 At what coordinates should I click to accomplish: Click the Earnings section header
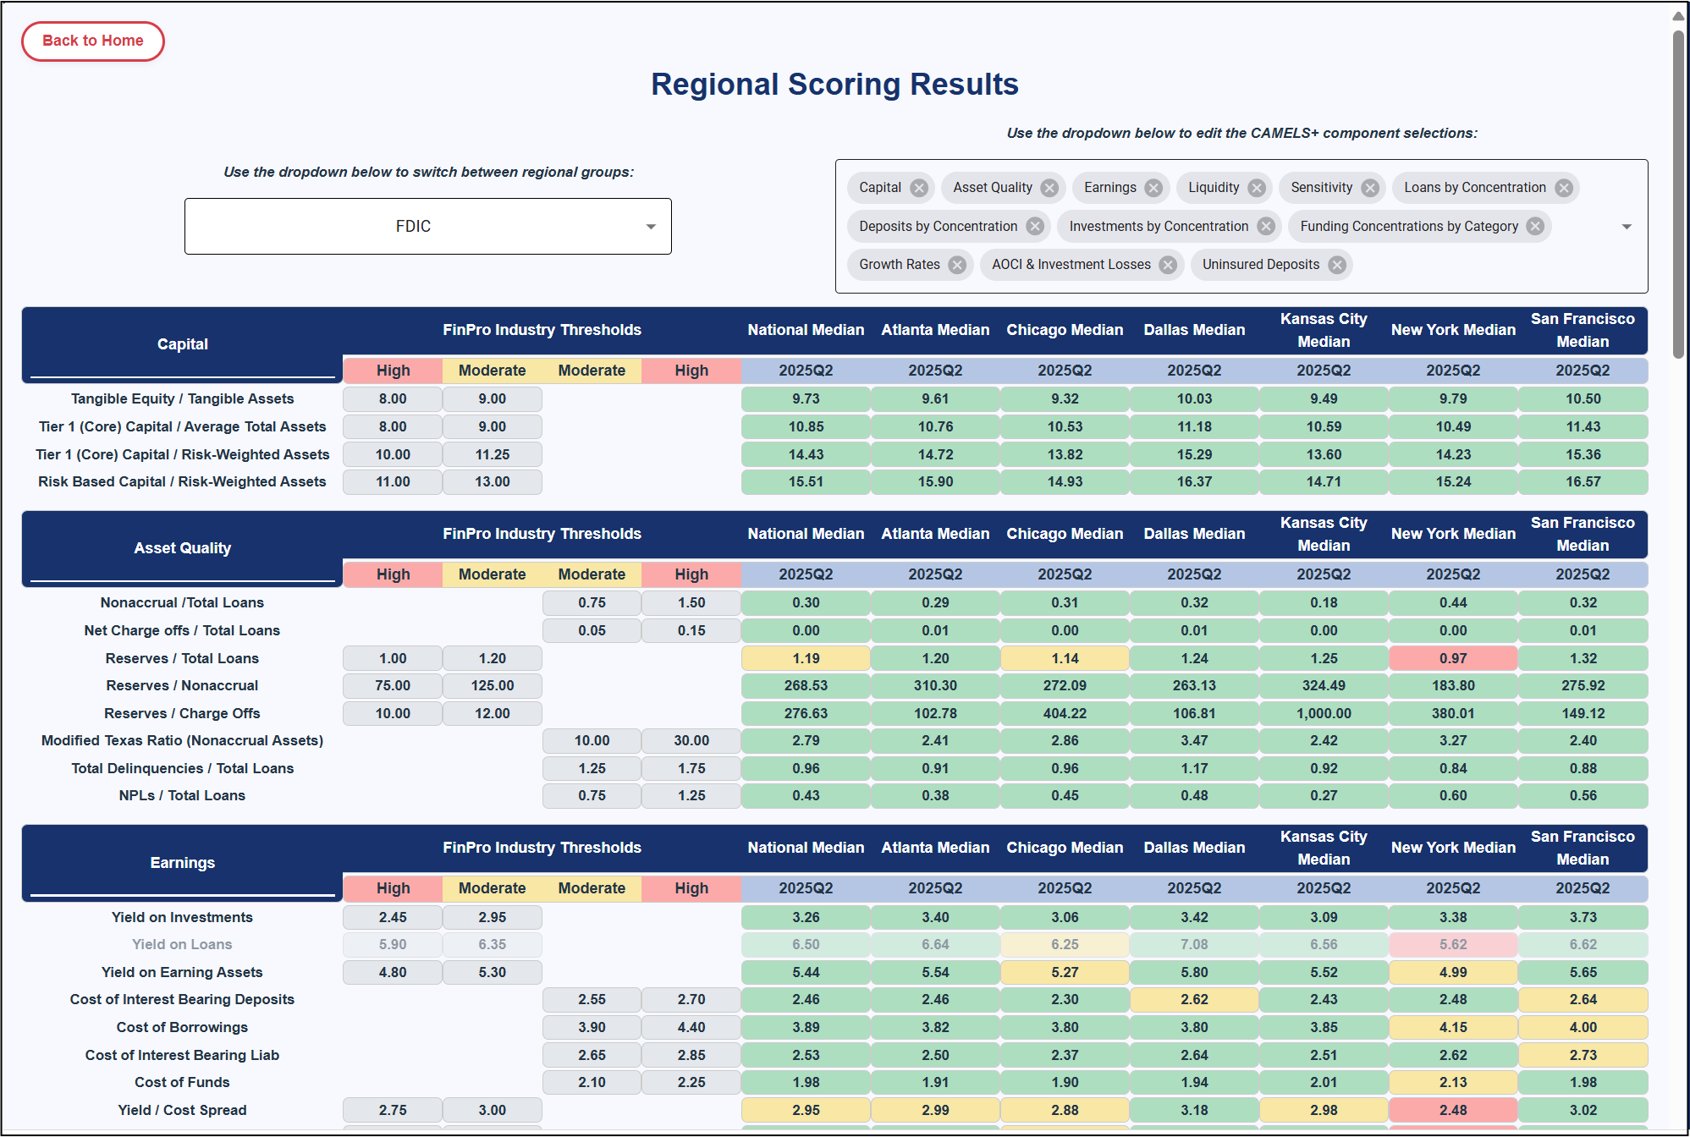tap(182, 862)
